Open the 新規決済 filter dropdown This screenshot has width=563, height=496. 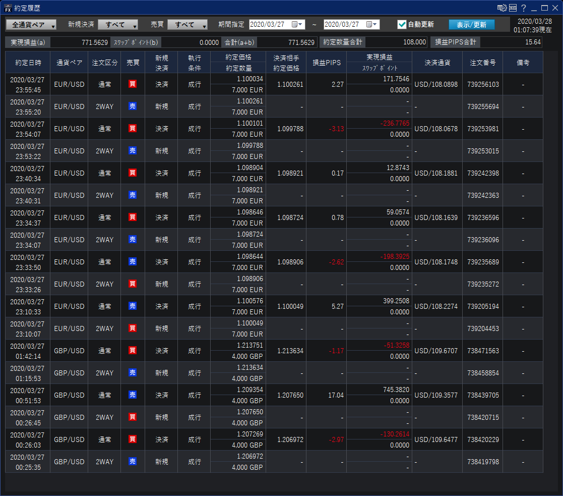118,25
